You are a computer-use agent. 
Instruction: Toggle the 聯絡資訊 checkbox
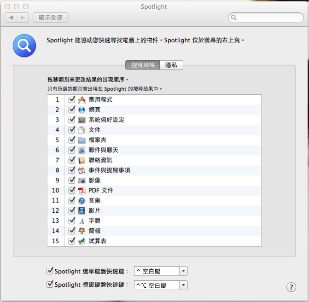(x=72, y=160)
